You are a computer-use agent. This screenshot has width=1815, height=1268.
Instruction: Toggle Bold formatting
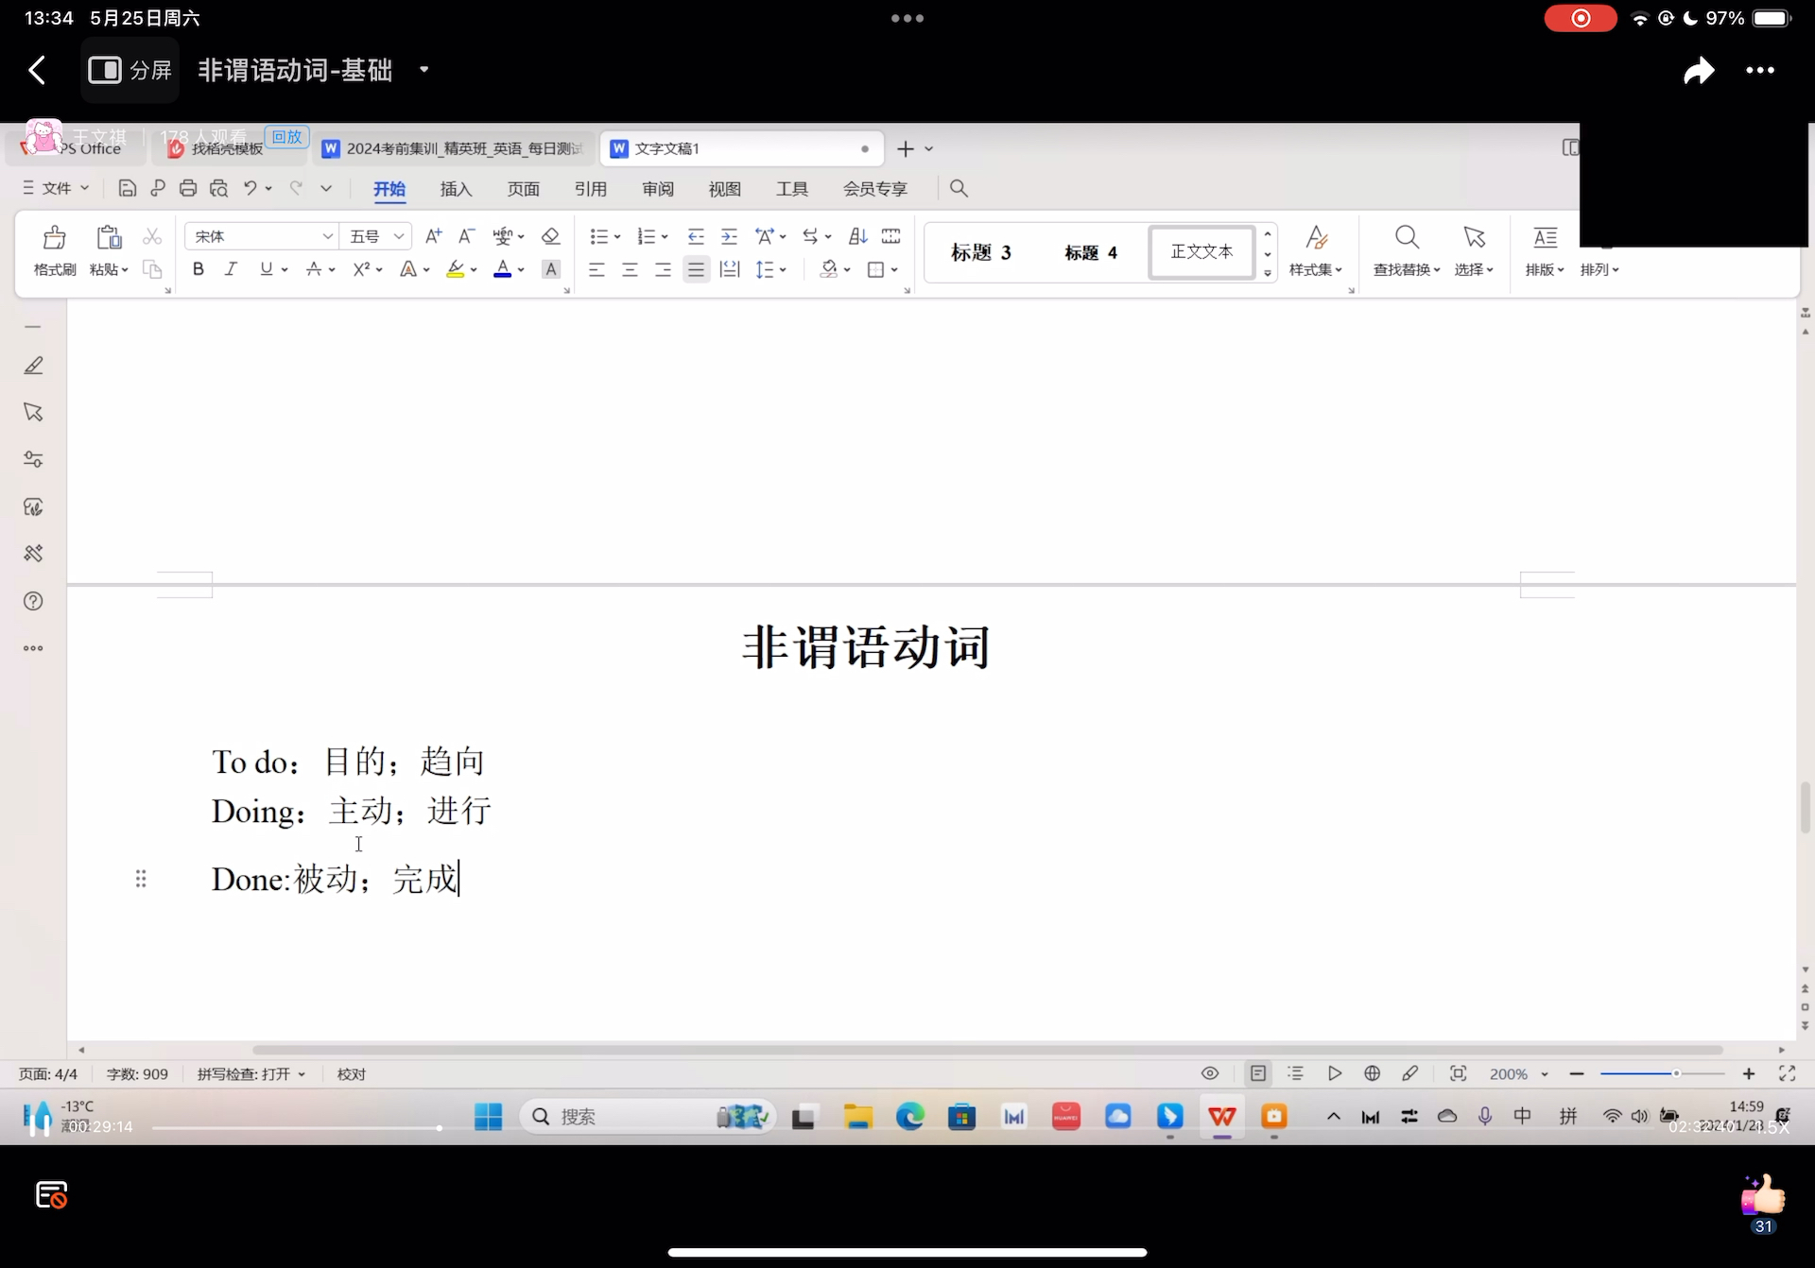coord(198,269)
